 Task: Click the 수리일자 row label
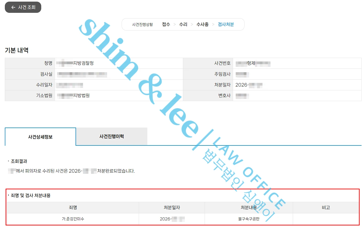tap(44, 85)
